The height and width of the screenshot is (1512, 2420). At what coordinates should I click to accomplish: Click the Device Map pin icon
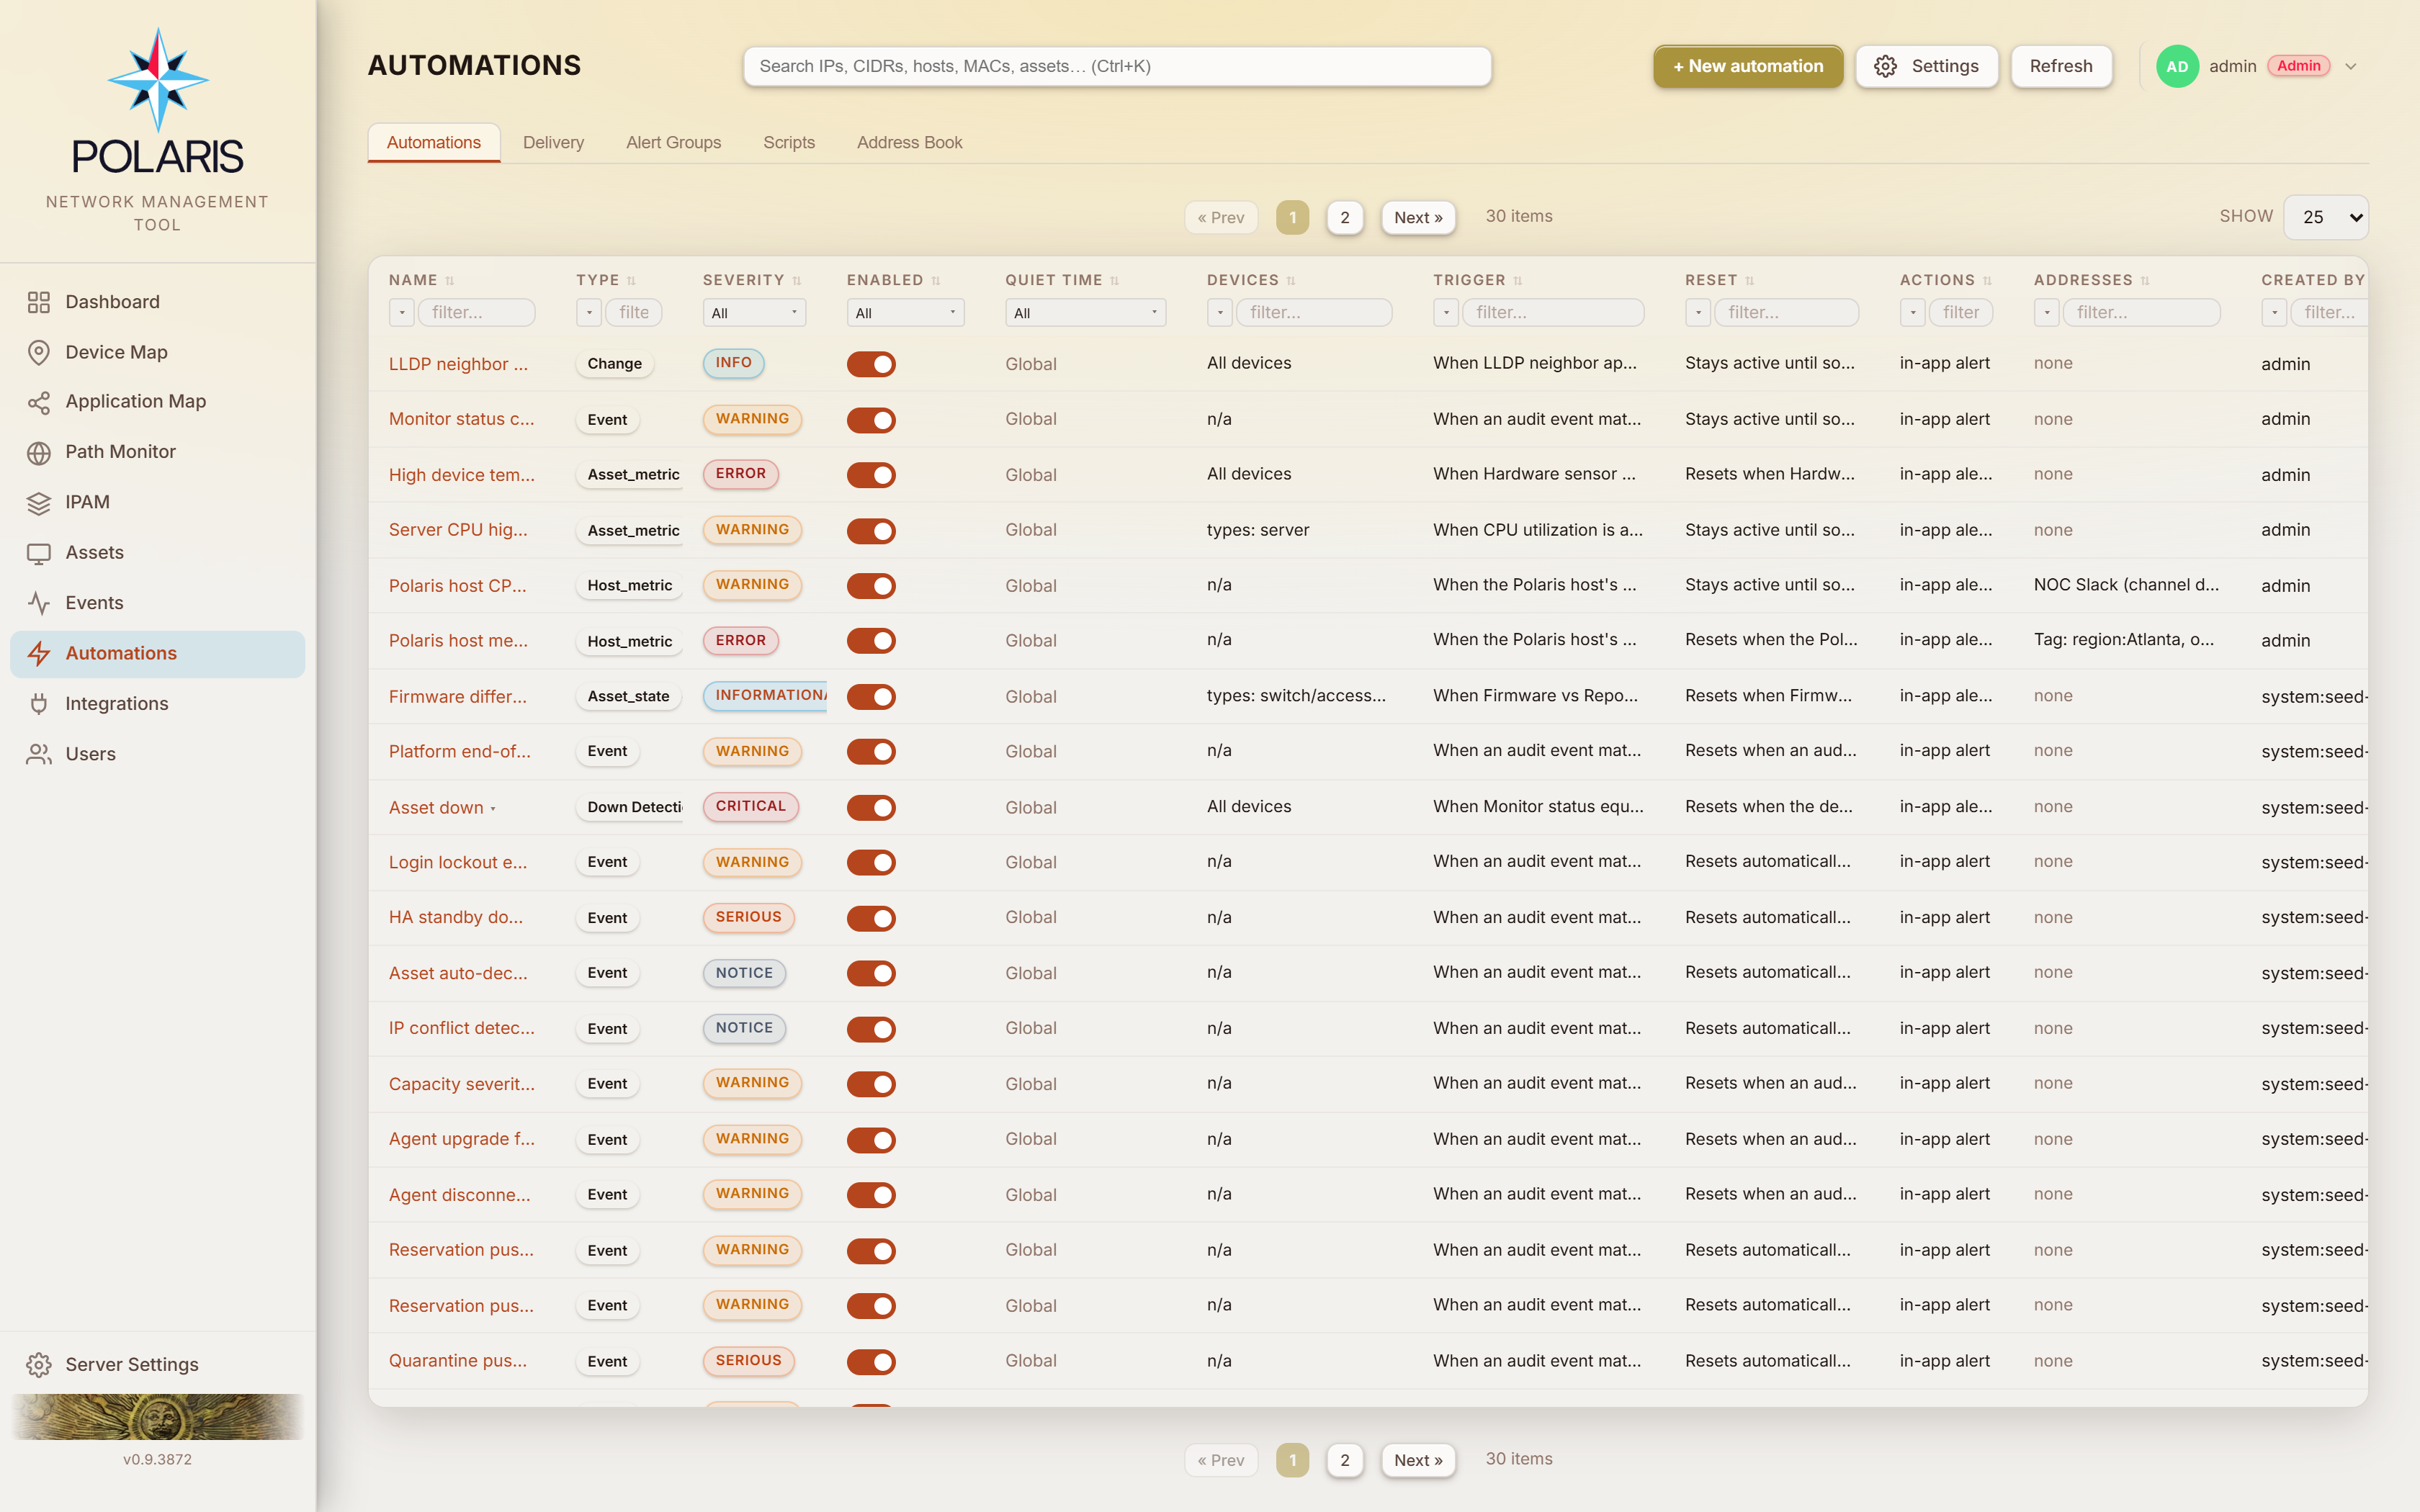pos(39,352)
